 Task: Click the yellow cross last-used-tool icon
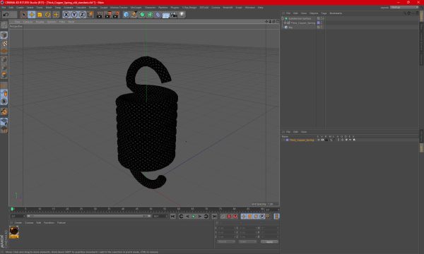click(56, 15)
